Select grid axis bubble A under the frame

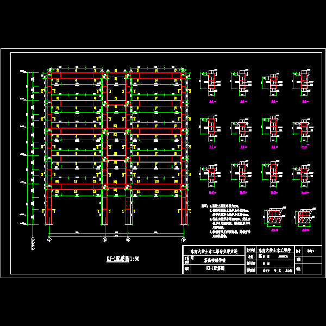(x=49, y=239)
